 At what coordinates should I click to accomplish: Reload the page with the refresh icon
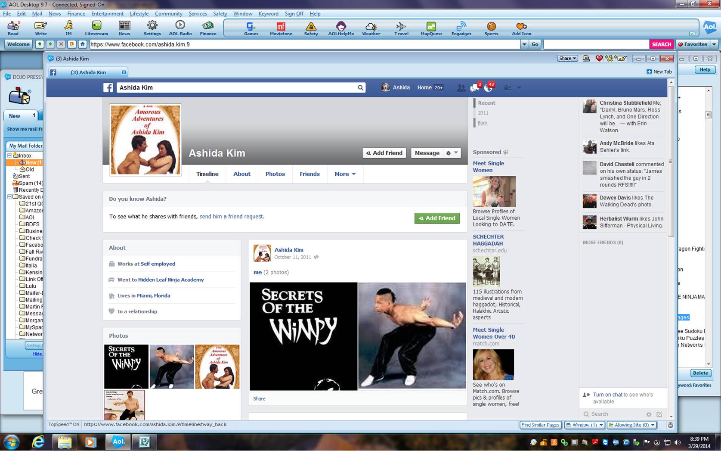[x=72, y=44]
